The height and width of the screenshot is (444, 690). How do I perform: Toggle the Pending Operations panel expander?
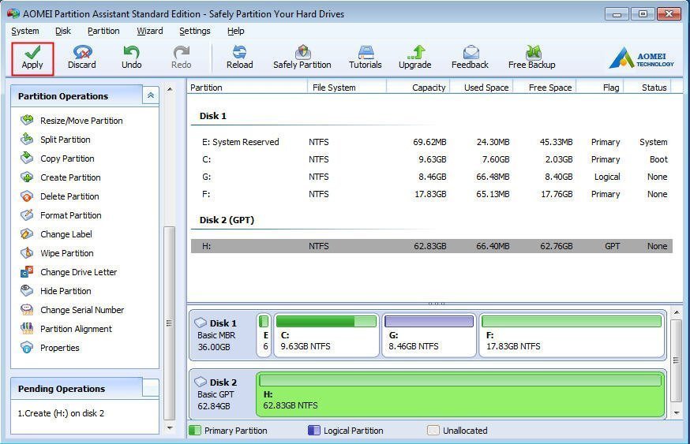tap(151, 388)
